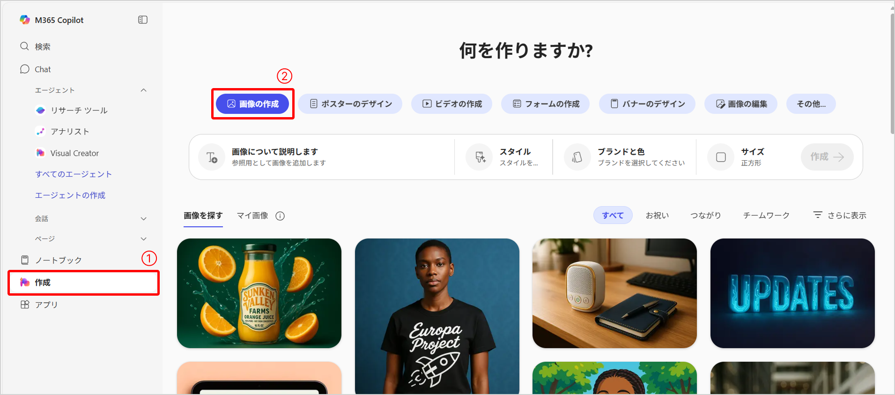Open the desk speaker and notebook thumbnail
Screen dimensions: 895x395
[614, 293]
